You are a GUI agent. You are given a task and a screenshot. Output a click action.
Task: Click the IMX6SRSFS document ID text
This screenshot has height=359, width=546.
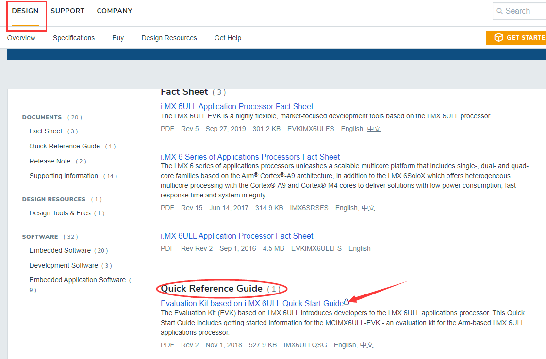[x=309, y=208]
